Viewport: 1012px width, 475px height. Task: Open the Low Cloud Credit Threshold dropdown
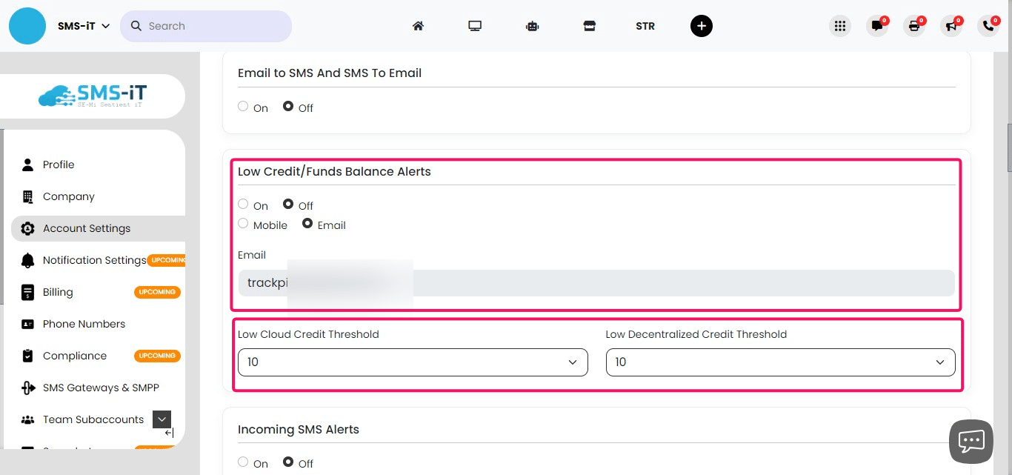(x=412, y=362)
